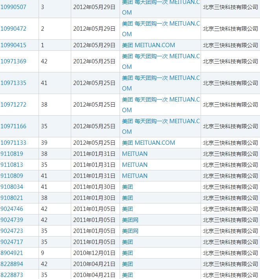Select date 2012年05月25日 in row 10971133
260x279 pixels.
coord(94,143)
